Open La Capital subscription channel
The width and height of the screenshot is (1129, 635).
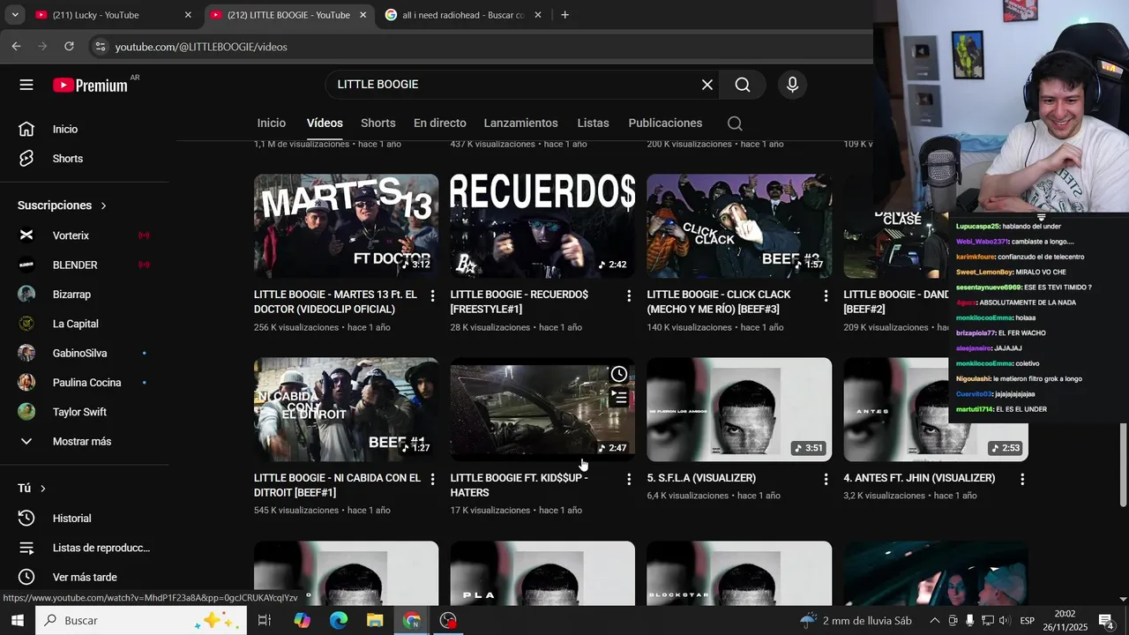tap(84, 324)
